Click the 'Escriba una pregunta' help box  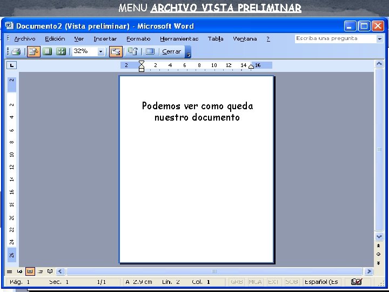click(336, 39)
